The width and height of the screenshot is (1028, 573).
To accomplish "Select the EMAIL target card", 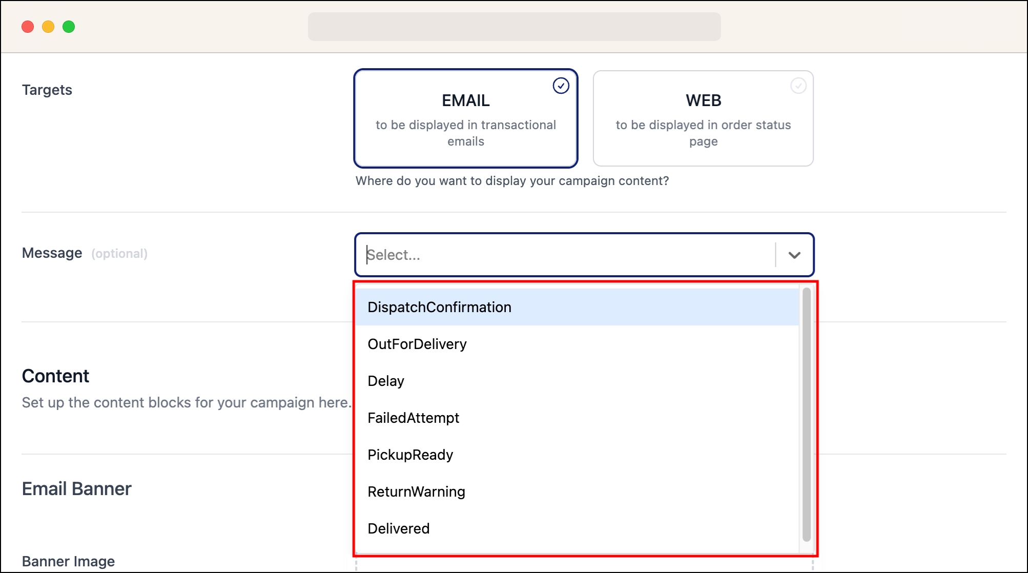I will (465, 119).
